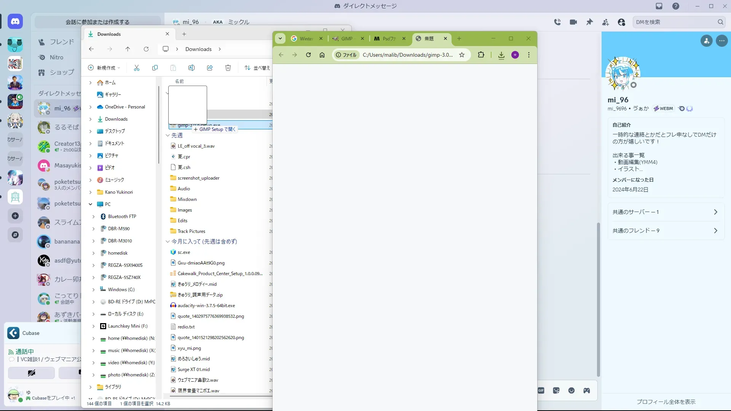Click 会話に参加または作成する search button
This screenshot has width=731, height=411.
tap(97, 22)
